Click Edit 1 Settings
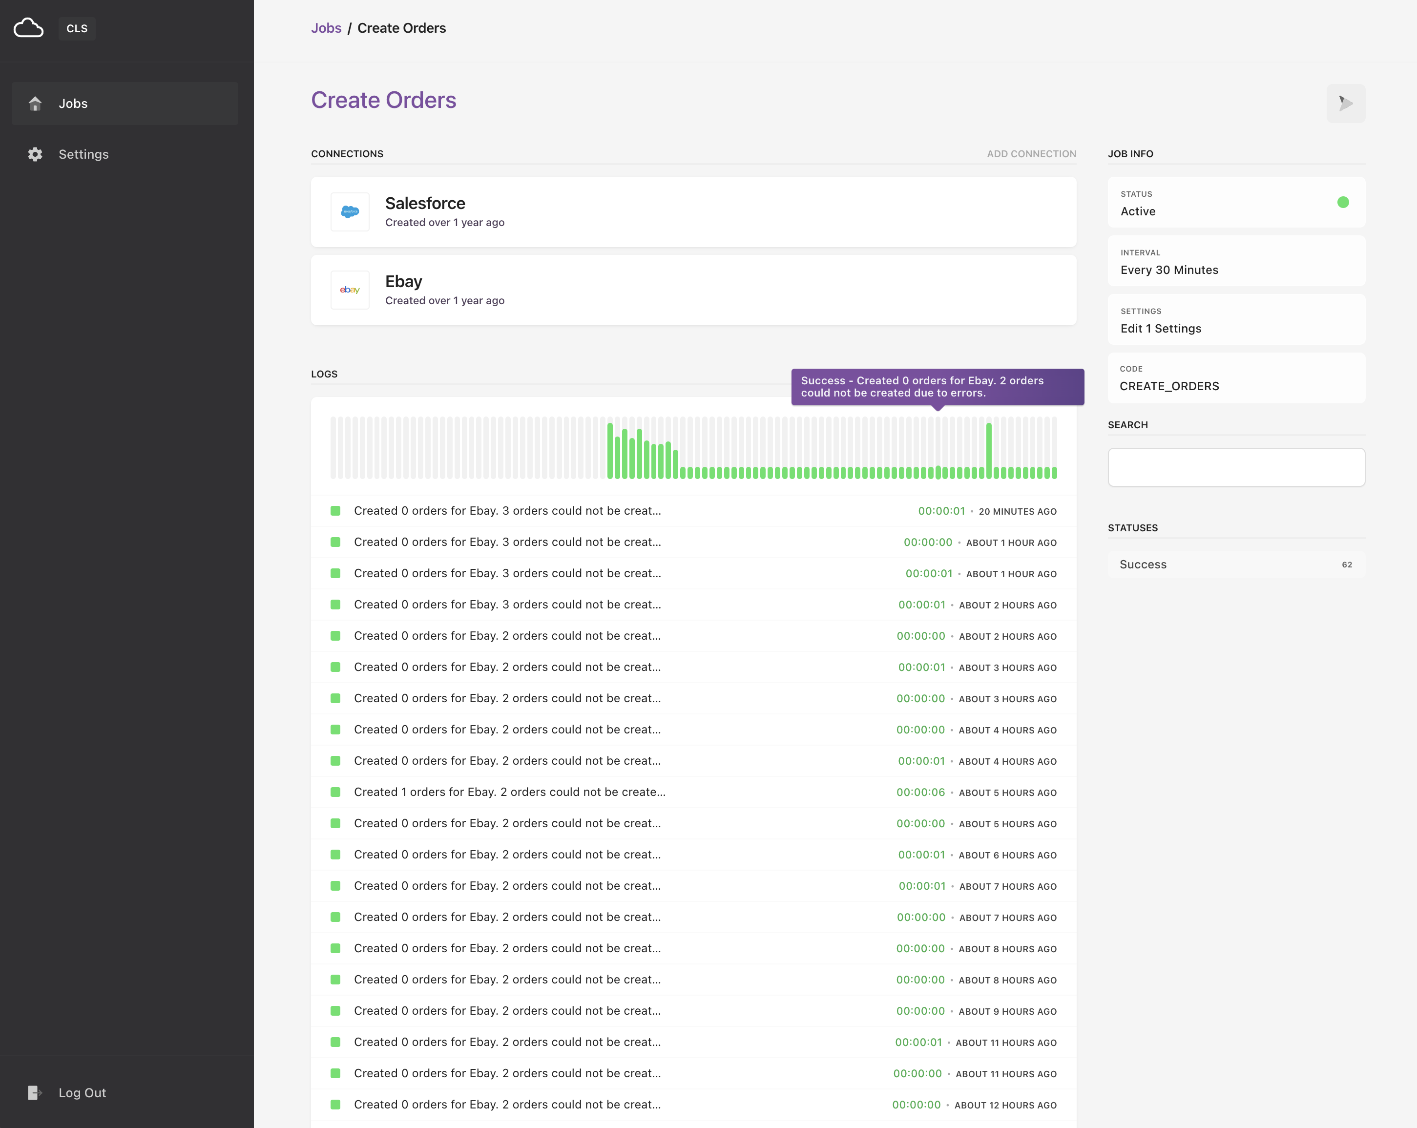Viewport: 1417px width, 1128px height. pyautogui.click(x=1160, y=328)
